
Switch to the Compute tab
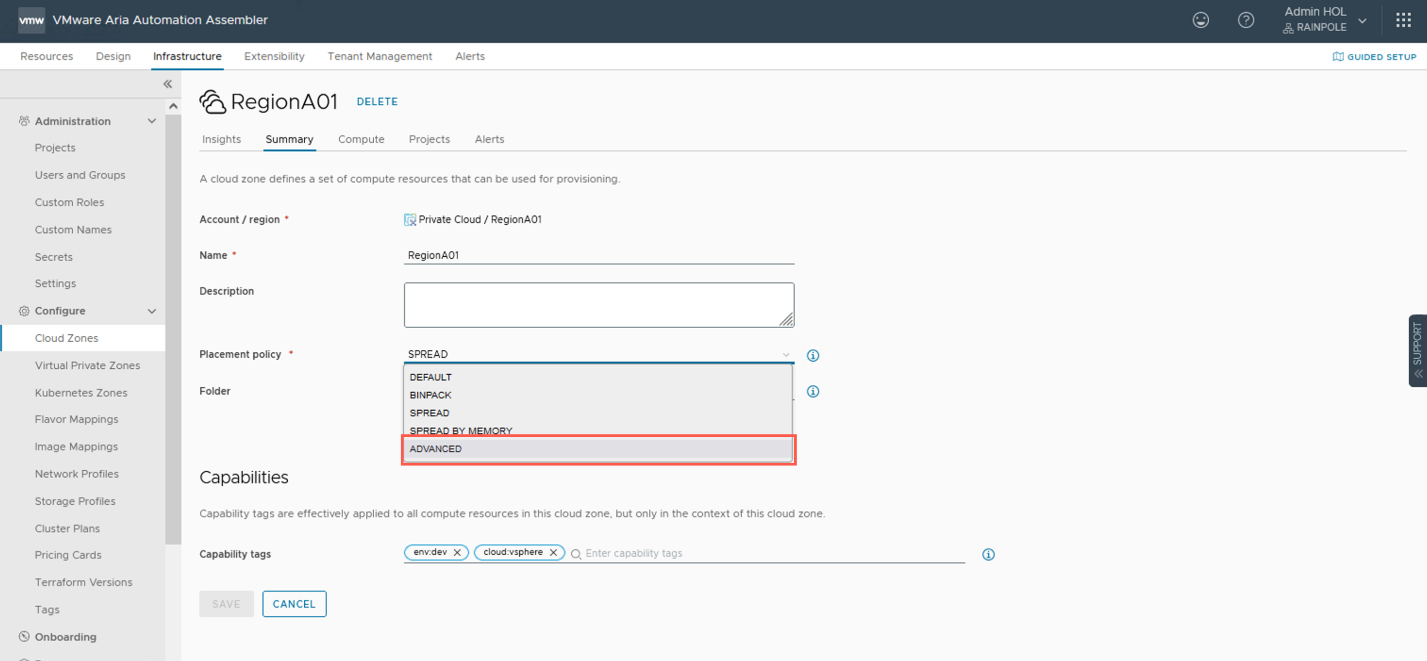[x=361, y=139]
